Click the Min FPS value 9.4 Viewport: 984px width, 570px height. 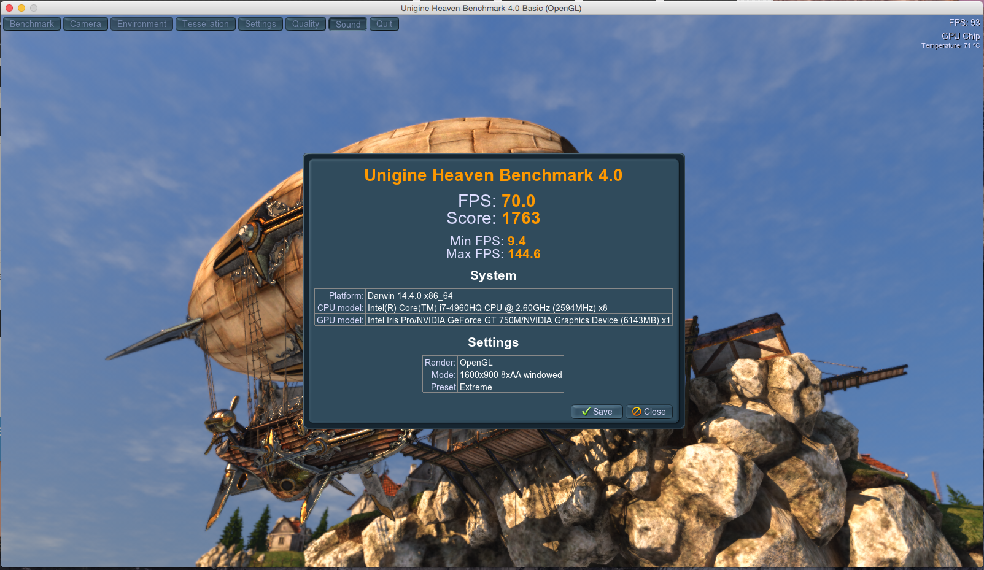(516, 241)
